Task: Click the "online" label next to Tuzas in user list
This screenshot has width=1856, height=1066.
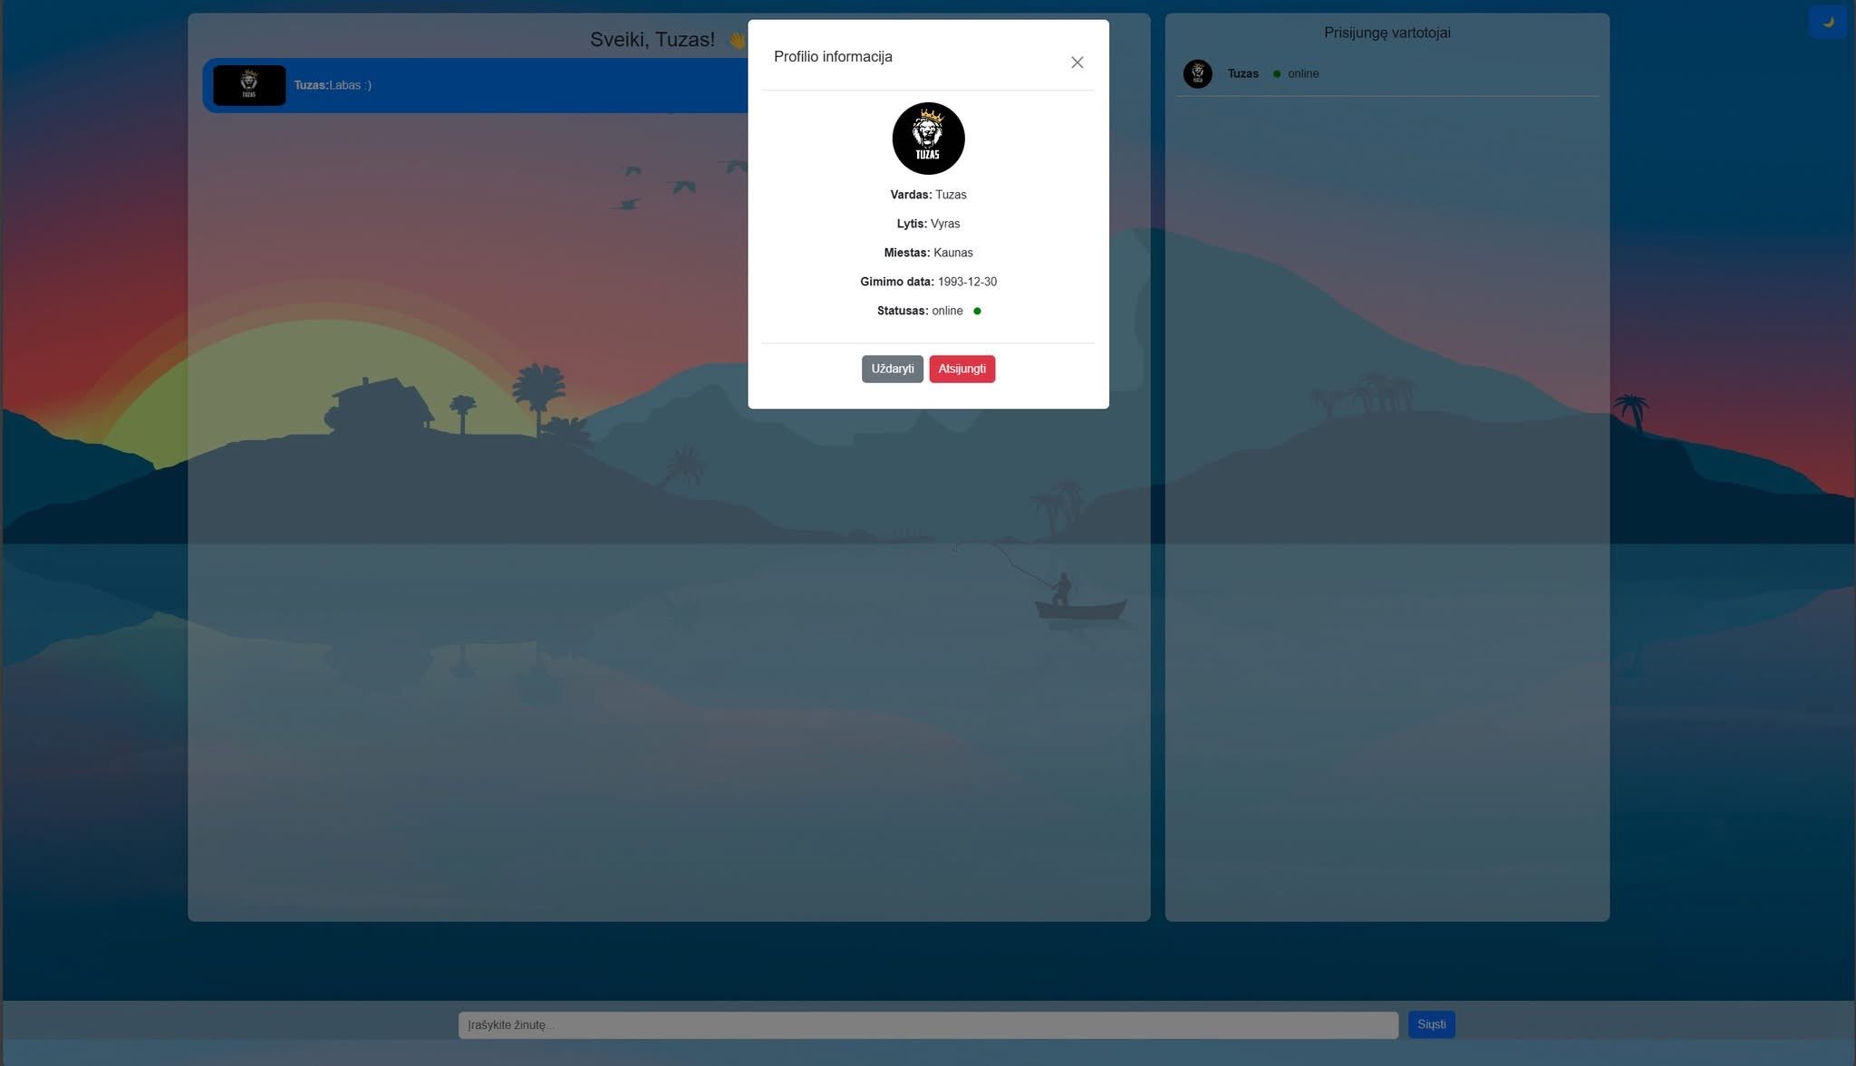Action: (1303, 74)
